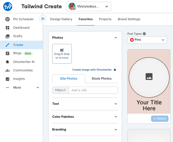Click the Add a URL input field

pyautogui.click(x=93, y=90)
